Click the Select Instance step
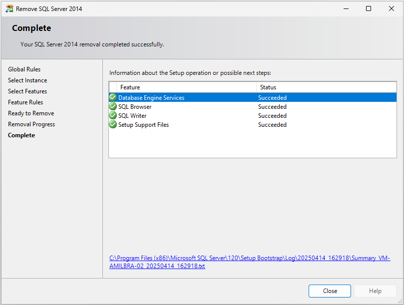The image size is (404, 305). 27,80
